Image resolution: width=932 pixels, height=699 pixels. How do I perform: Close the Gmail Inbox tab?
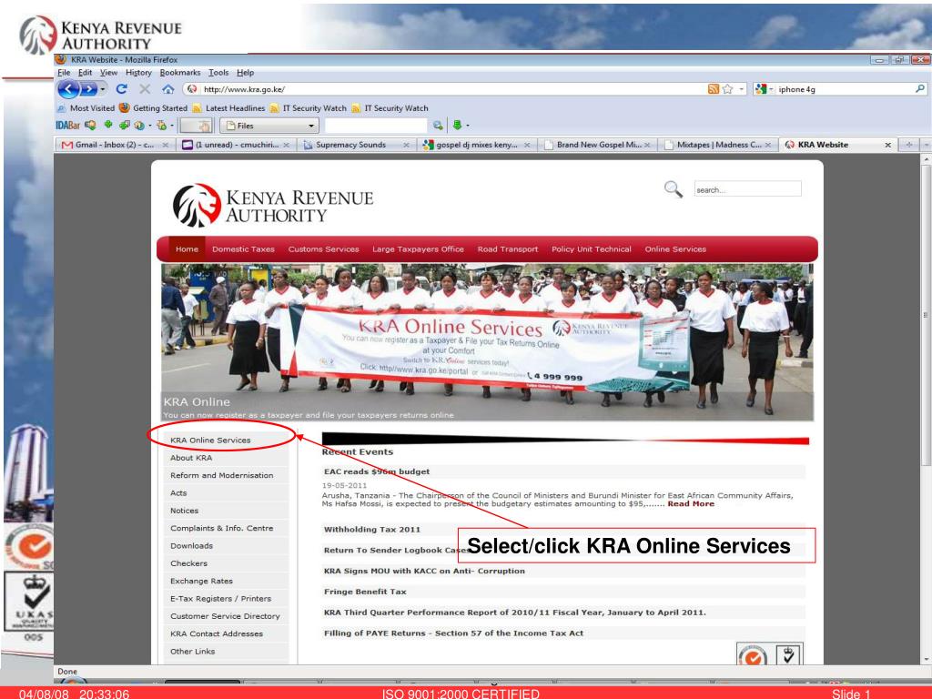point(166,145)
